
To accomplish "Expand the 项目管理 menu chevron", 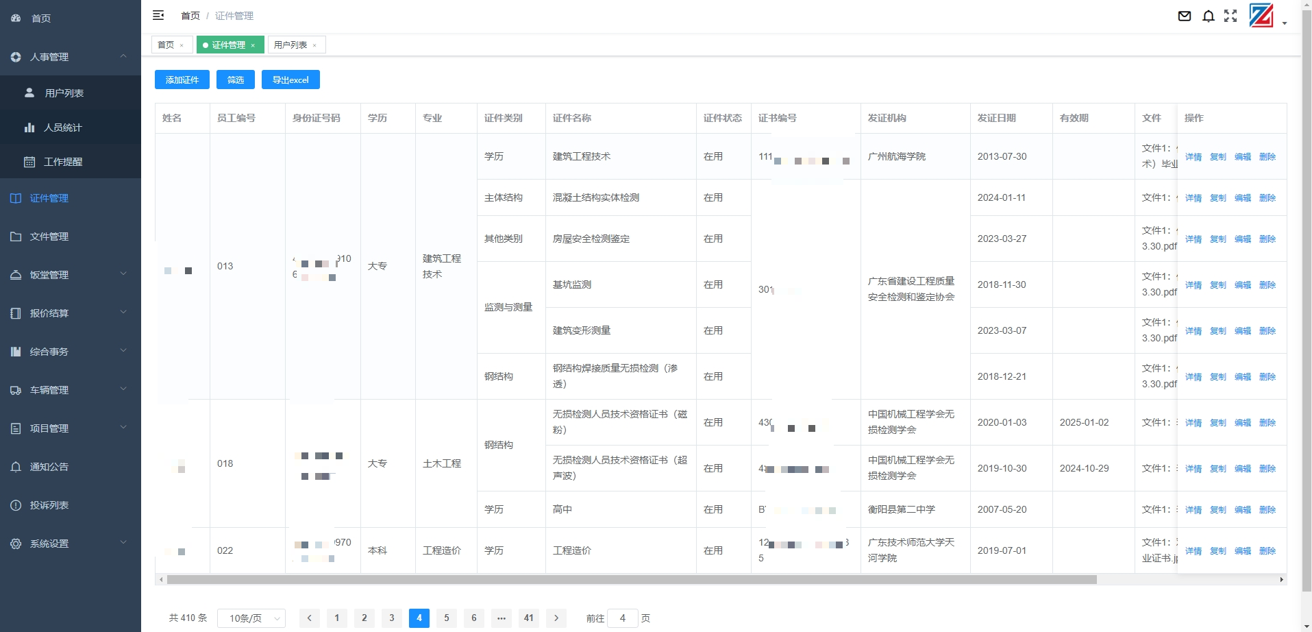I will [123, 427].
